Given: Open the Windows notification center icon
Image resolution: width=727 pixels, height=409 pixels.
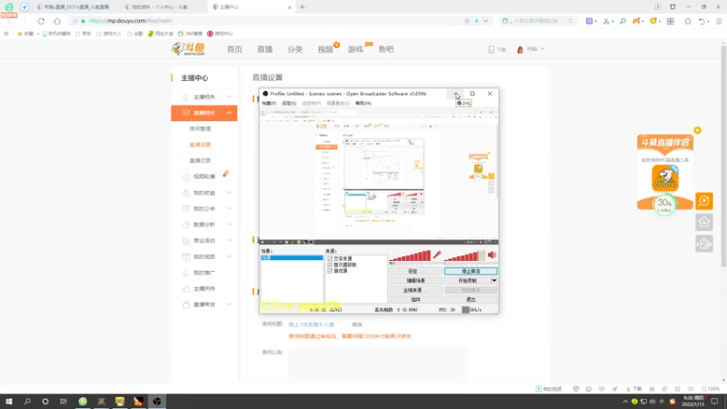Looking at the screenshot, I should [714, 401].
